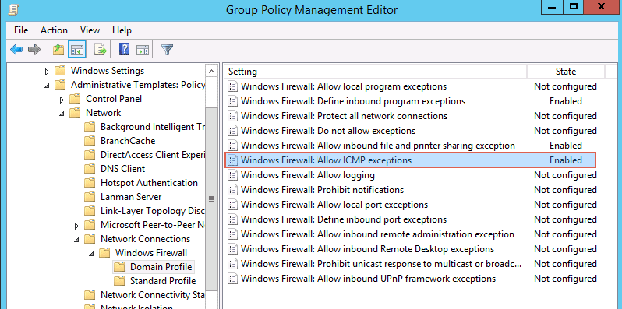Image resolution: width=622 pixels, height=309 pixels.
Task: Select 'Allow inbound remote administration exception' setting
Action: (x=377, y=234)
